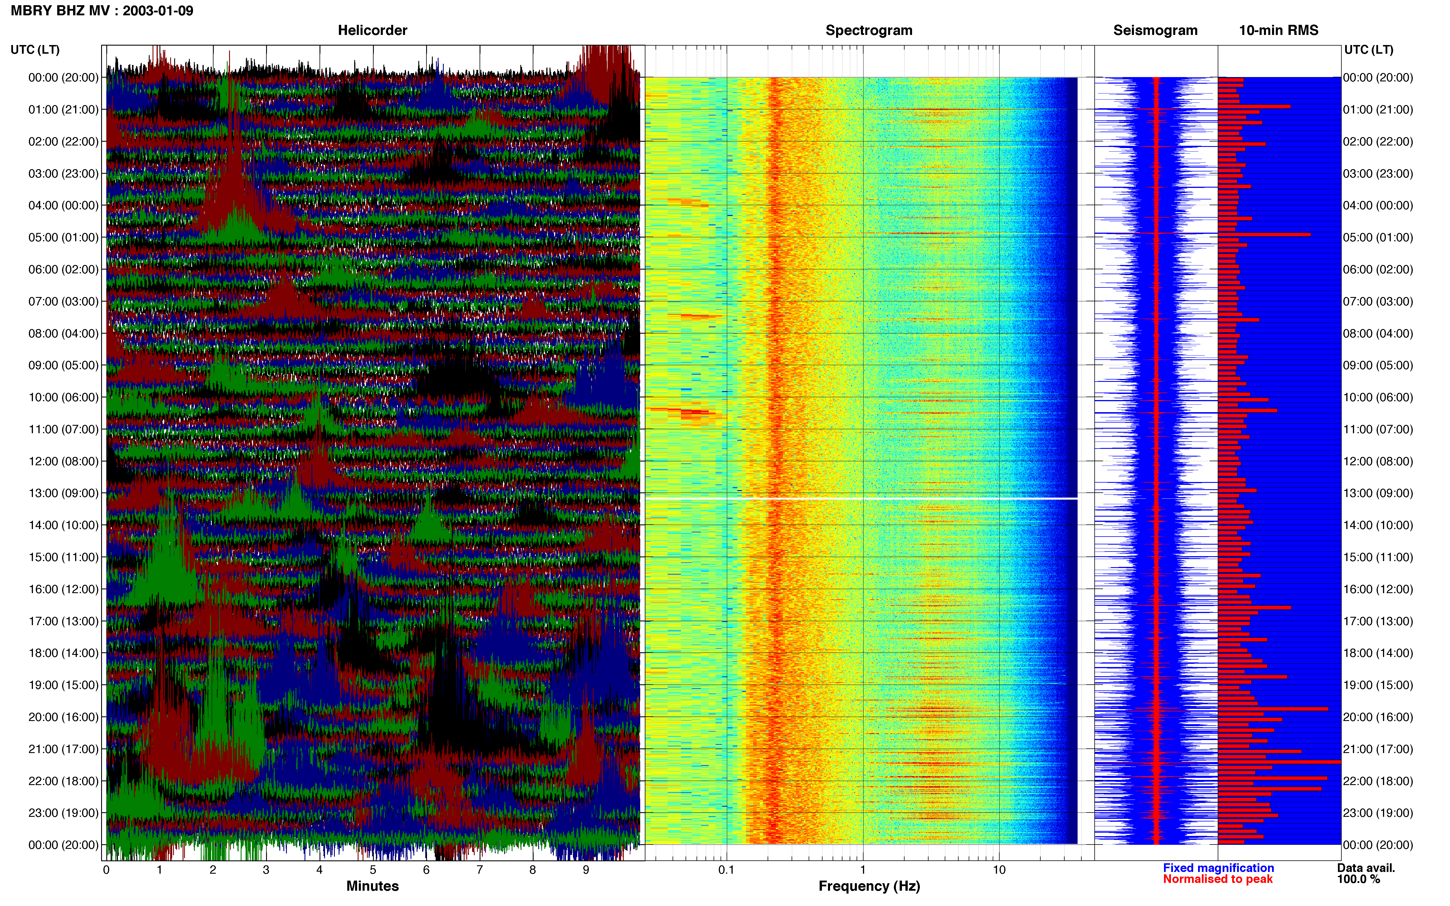Click right time label 10:00 (06:00)
Screen dimensions: 1450x906
(1378, 397)
